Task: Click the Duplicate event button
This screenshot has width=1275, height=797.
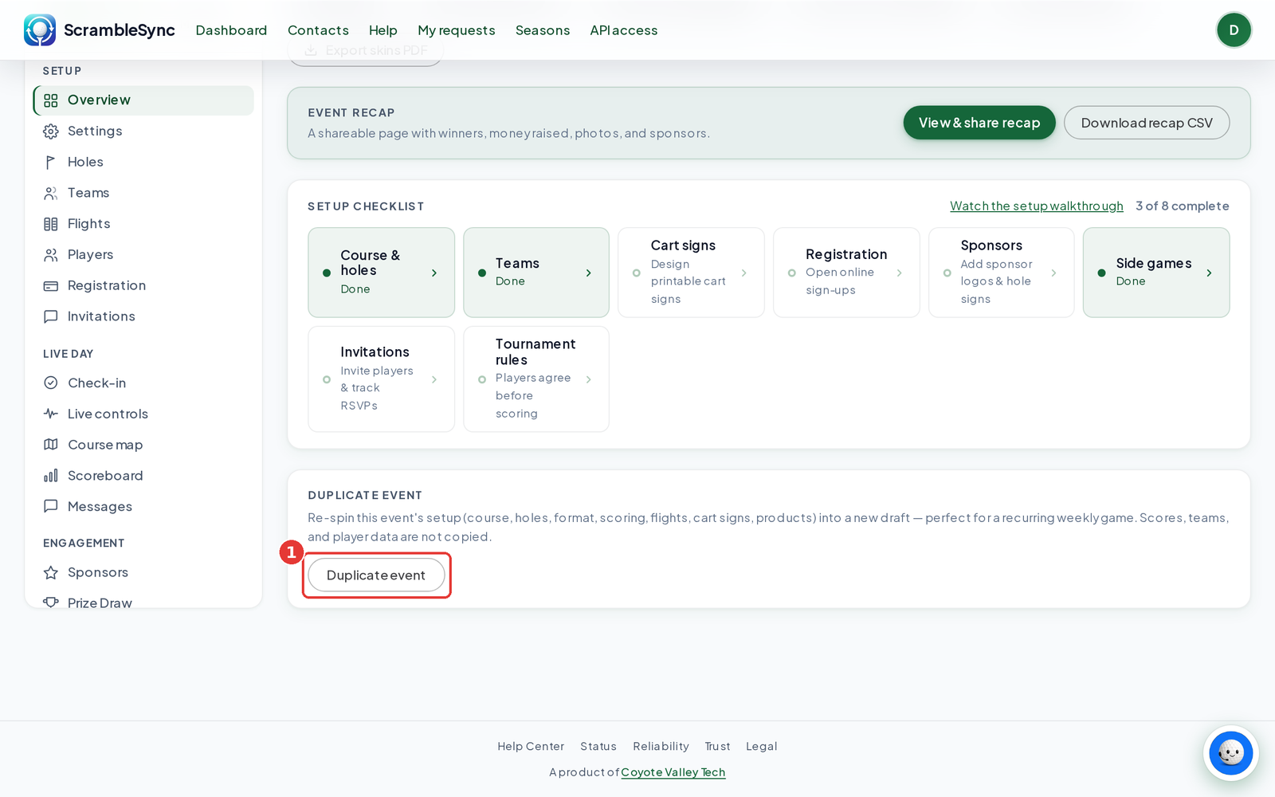Action: [376, 575]
